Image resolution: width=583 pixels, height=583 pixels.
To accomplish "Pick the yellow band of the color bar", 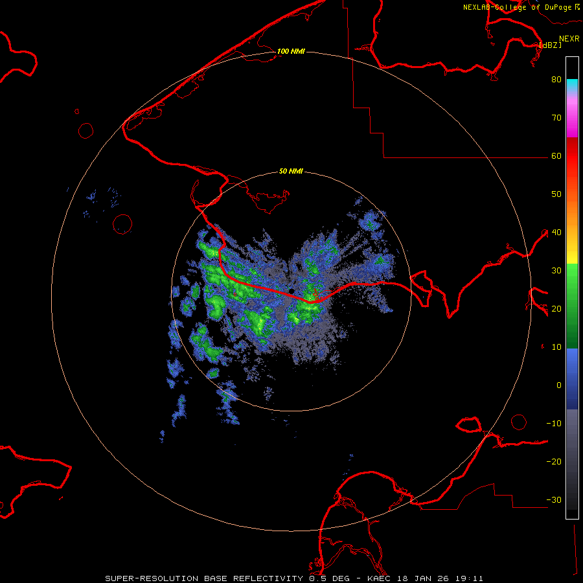I will click(x=572, y=257).
